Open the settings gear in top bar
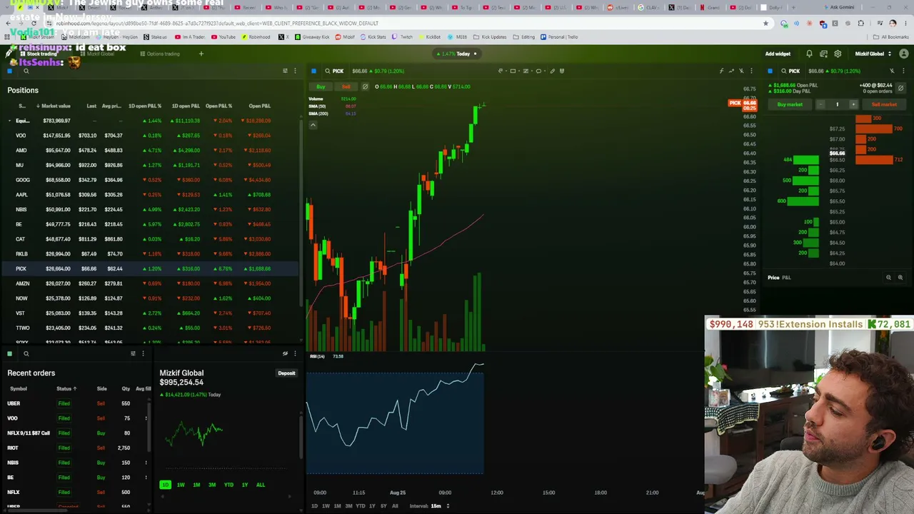Screen dimensions: 914x514 [x=838, y=54]
